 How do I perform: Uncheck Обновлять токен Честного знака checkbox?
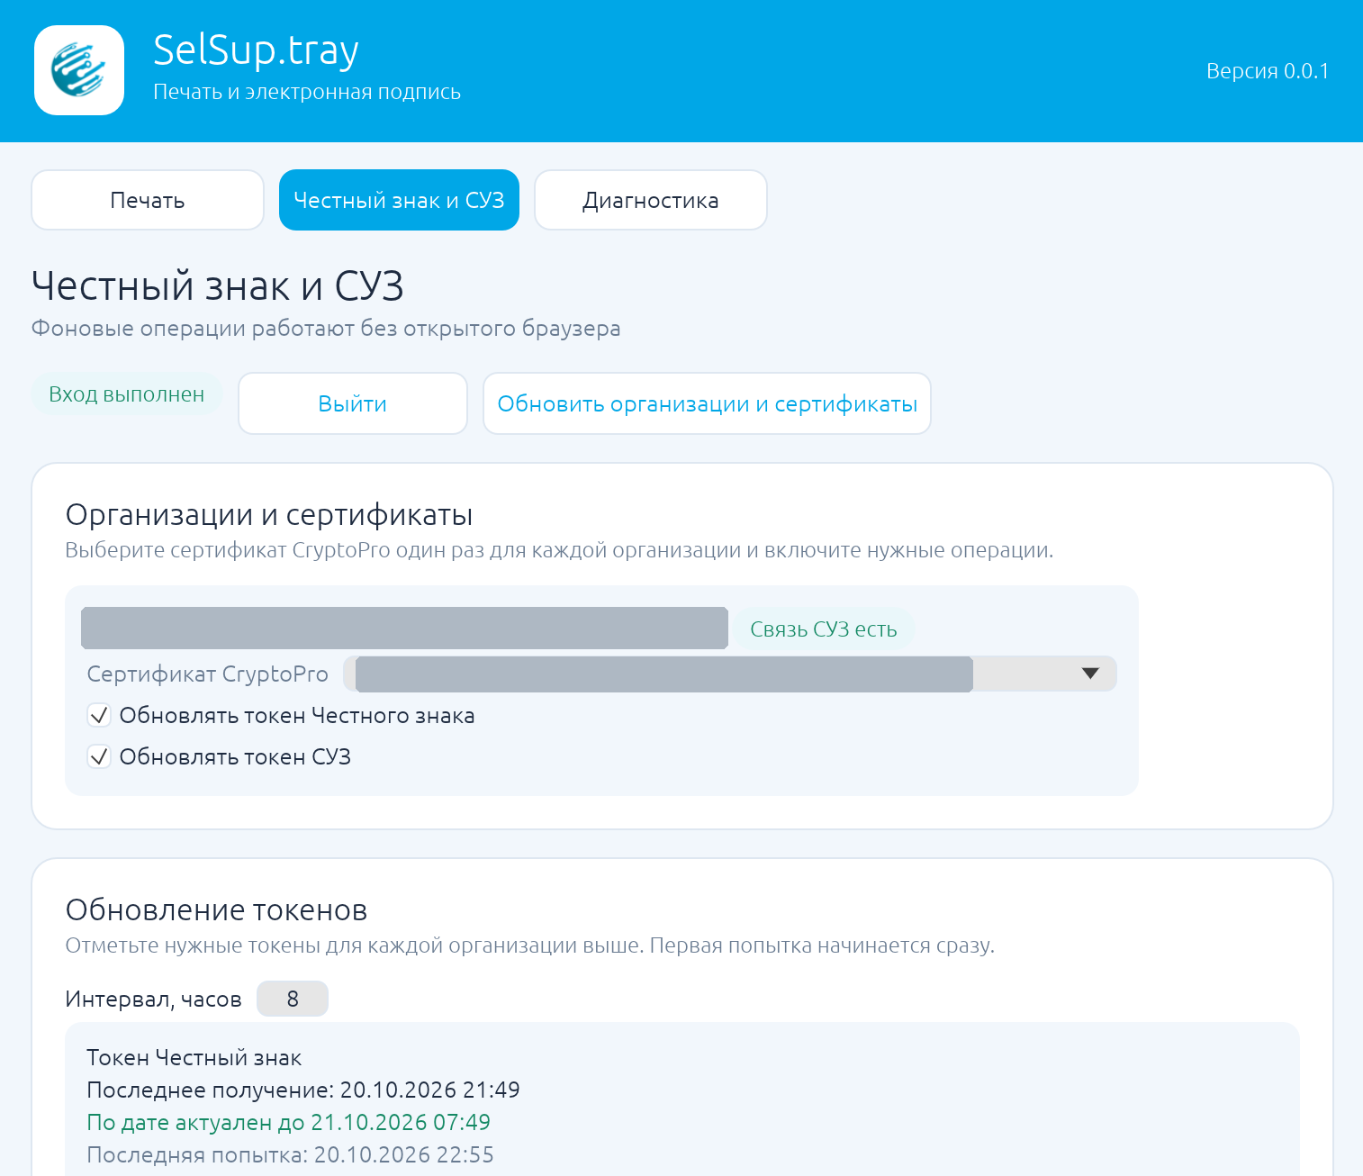coord(99,716)
